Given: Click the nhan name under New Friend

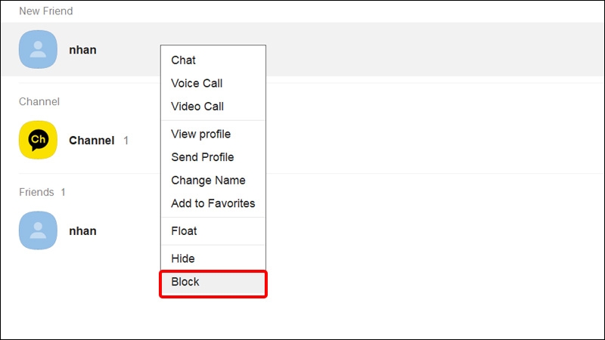Looking at the screenshot, I should tap(82, 50).
